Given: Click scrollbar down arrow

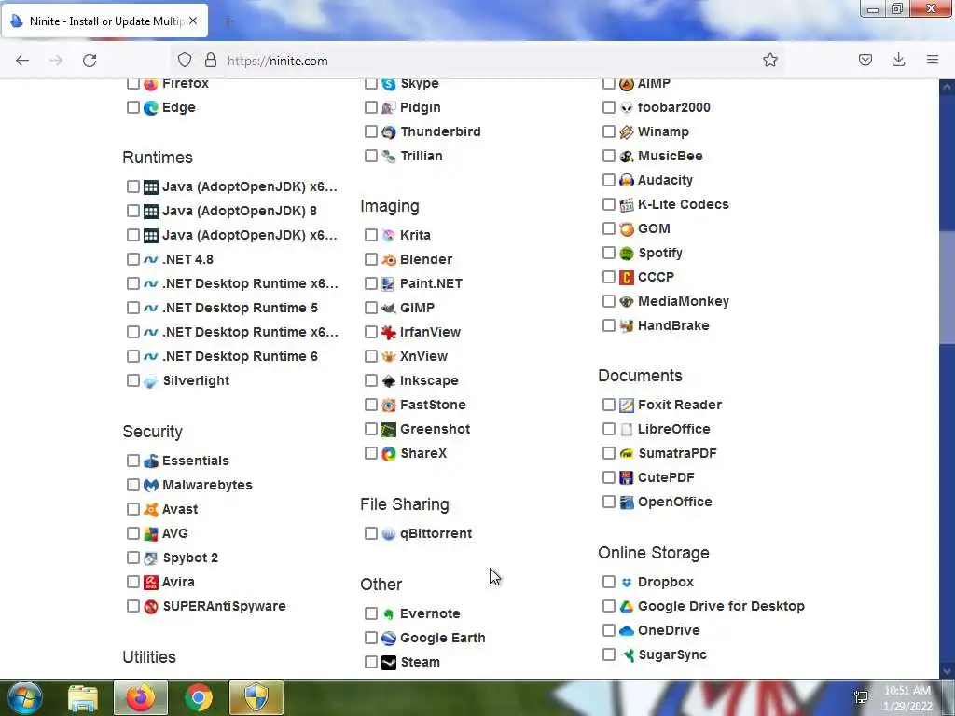Looking at the screenshot, I should pyautogui.click(x=948, y=671).
